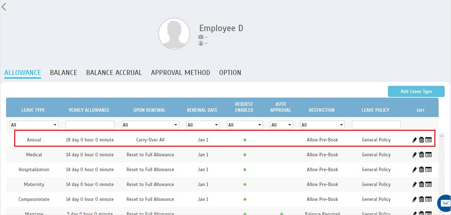451x215 pixels.
Task: Open the Restriction filter dropdown
Action: [322, 125]
